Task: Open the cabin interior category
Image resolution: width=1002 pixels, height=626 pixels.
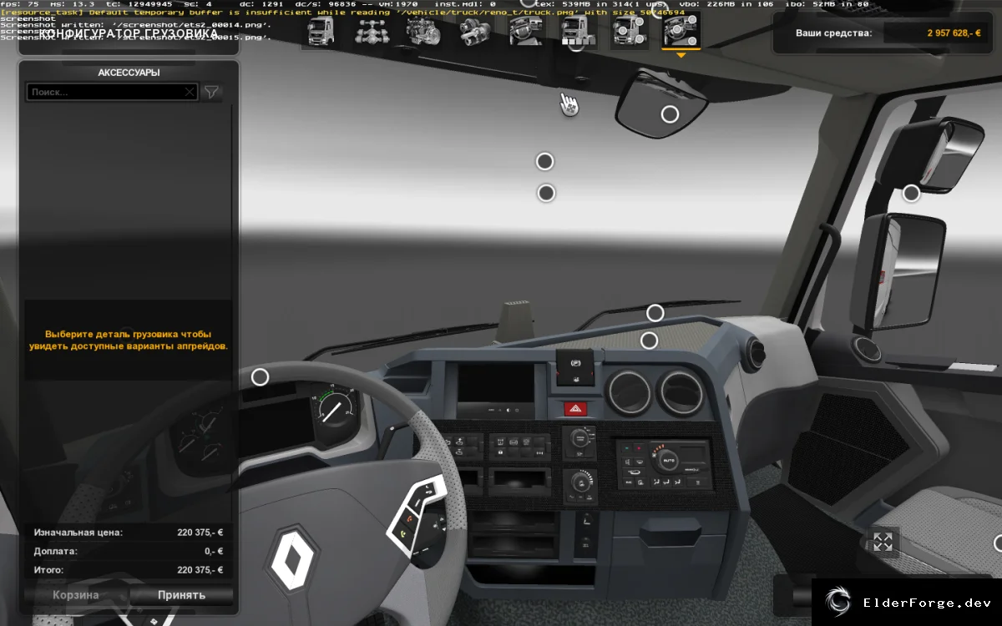Action: point(527,31)
